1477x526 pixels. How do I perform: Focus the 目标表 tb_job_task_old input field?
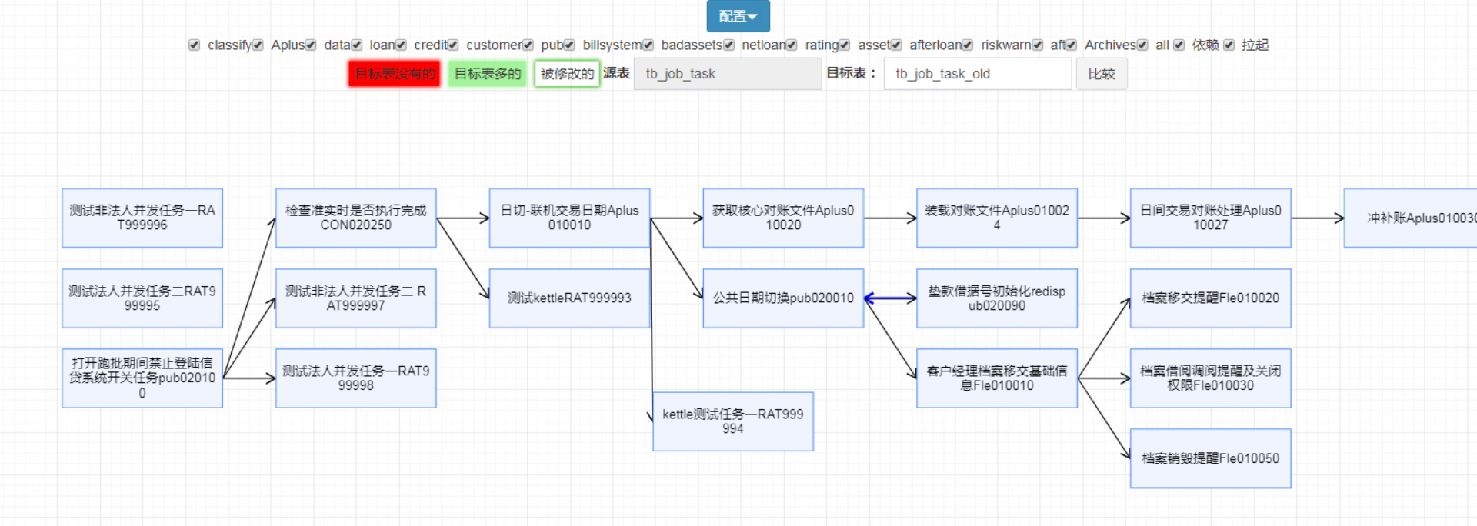977,74
